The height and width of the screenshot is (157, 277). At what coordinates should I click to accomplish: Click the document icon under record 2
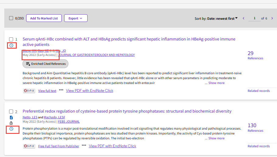[x=11, y=117]
